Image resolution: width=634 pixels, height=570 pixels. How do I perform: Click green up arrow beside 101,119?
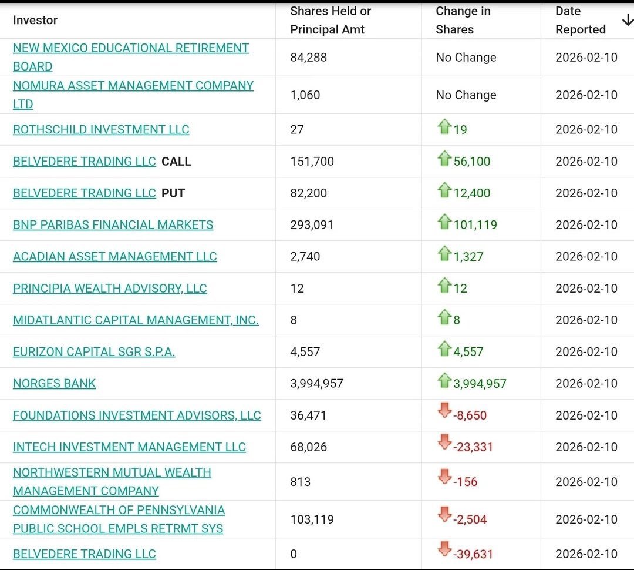pyautogui.click(x=444, y=222)
